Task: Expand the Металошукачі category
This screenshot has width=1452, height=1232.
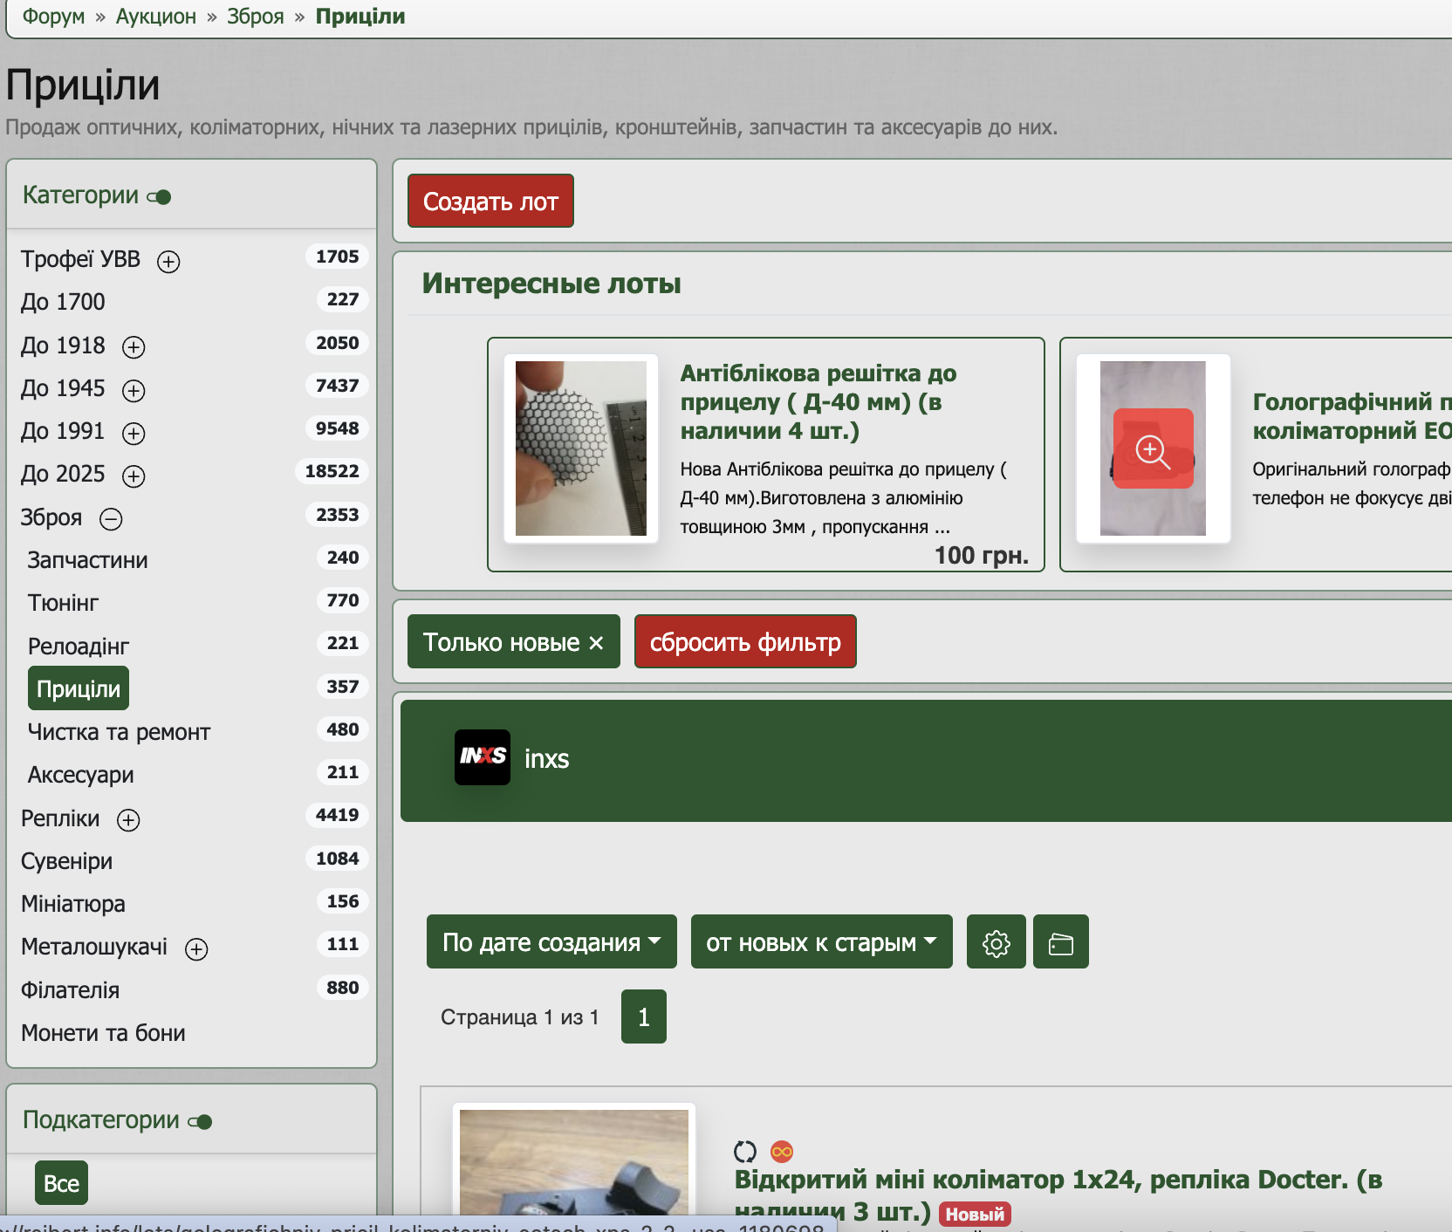Action: click(x=196, y=949)
